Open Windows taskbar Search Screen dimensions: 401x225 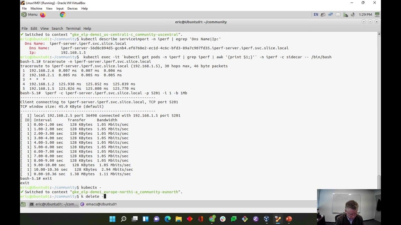pos(123,219)
